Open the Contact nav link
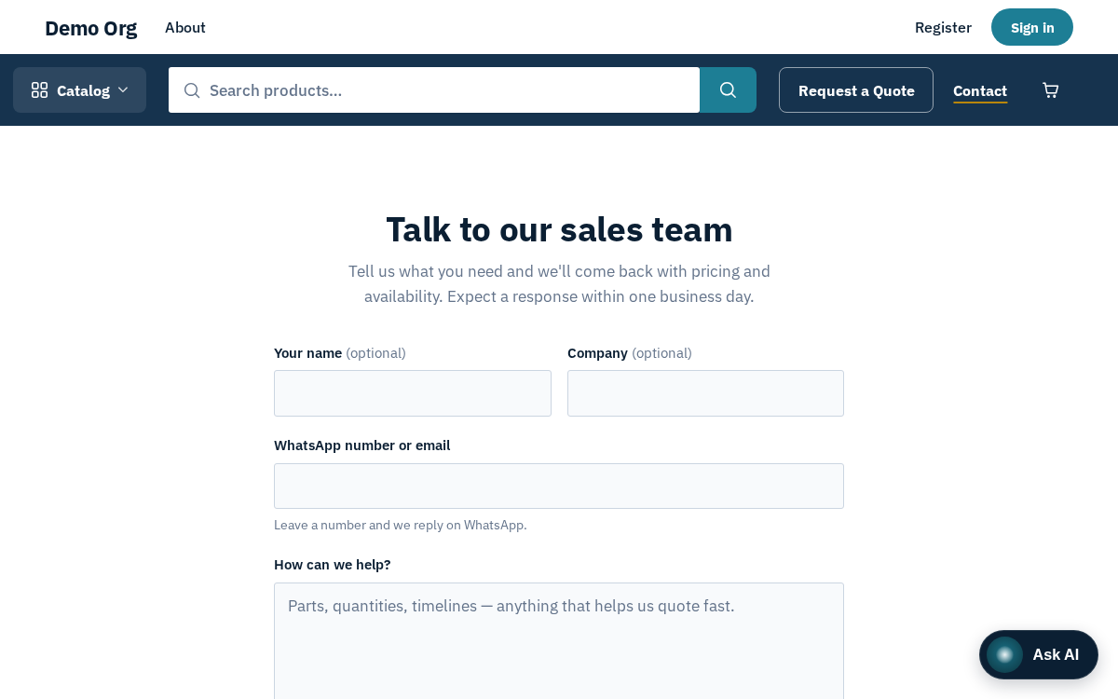This screenshot has width=1118, height=699. point(980,90)
